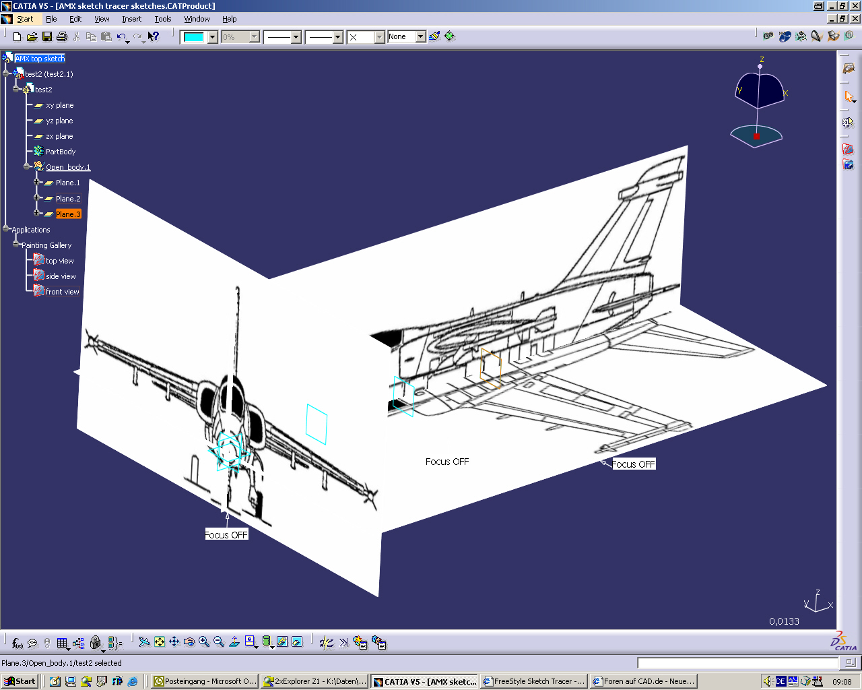Click Fit All In icon
This screenshot has width=862, height=690.
point(160,642)
